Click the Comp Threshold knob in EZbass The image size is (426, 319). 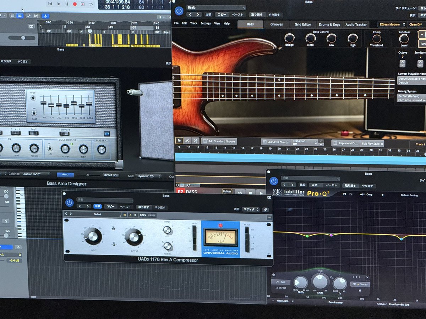pos(377,38)
